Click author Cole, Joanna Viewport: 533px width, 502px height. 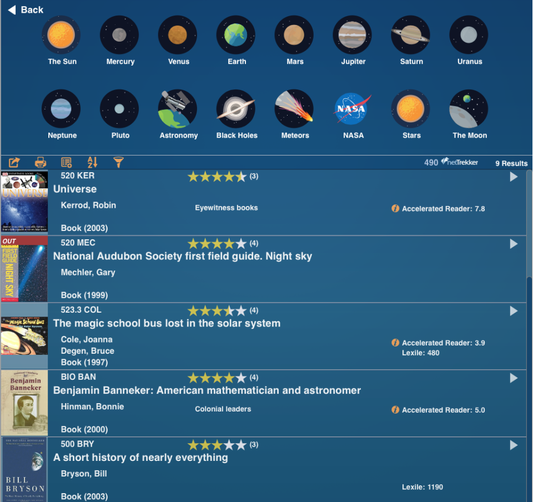(x=87, y=339)
